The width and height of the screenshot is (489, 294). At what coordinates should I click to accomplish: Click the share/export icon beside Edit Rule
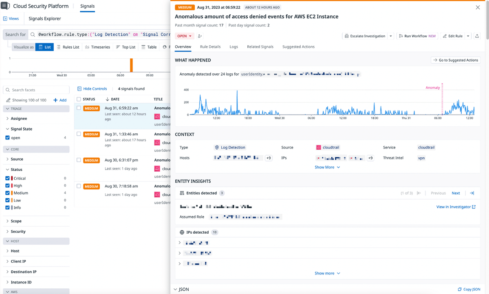coord(477,36)
